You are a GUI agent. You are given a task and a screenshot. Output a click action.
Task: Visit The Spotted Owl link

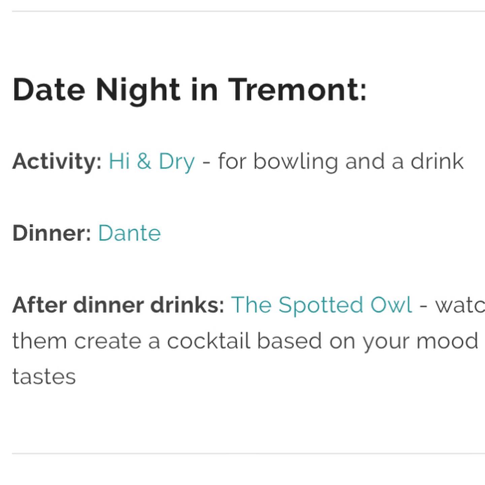click(x=322, y=305)
